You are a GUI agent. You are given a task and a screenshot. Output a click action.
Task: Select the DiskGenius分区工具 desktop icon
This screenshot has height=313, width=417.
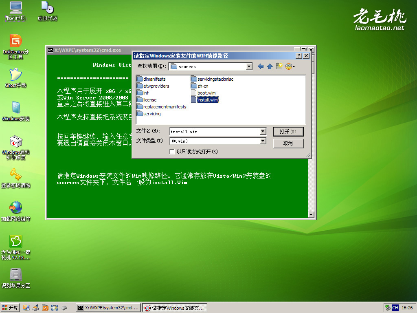pos(16,47)
